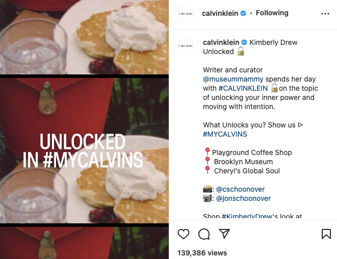The image size is (337, 259).
Task: Share the post with the paper plane icon
Action: (224, 234)
